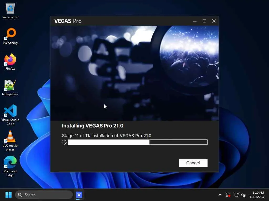Click the taskbar Search box
The height and width of the screenshot is (201, 269).
coord(44,195)
